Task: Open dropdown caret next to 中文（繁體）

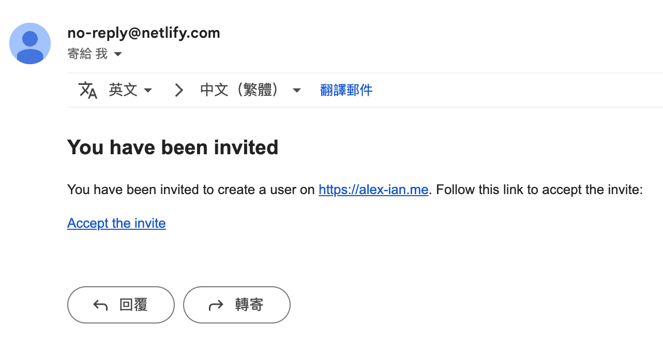Action: click(297, 91)
